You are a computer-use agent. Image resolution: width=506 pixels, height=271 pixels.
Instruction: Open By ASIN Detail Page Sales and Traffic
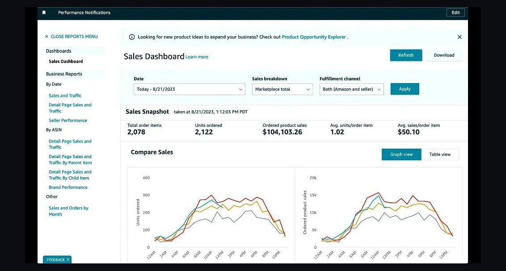(x=70, y=144)
